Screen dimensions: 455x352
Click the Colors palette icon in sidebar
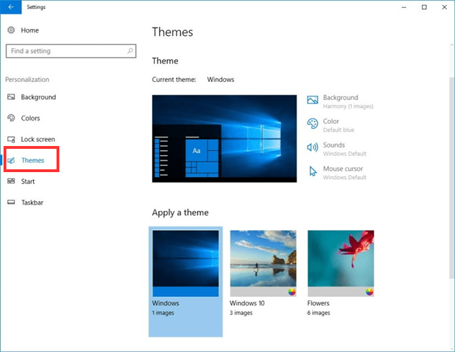coord(11,118)
